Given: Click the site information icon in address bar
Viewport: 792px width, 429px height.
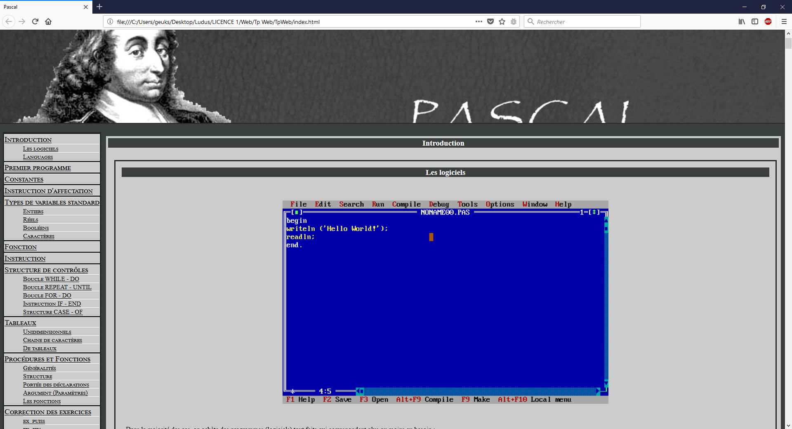Looking at the screenshot, I should [x=110, y=22].
